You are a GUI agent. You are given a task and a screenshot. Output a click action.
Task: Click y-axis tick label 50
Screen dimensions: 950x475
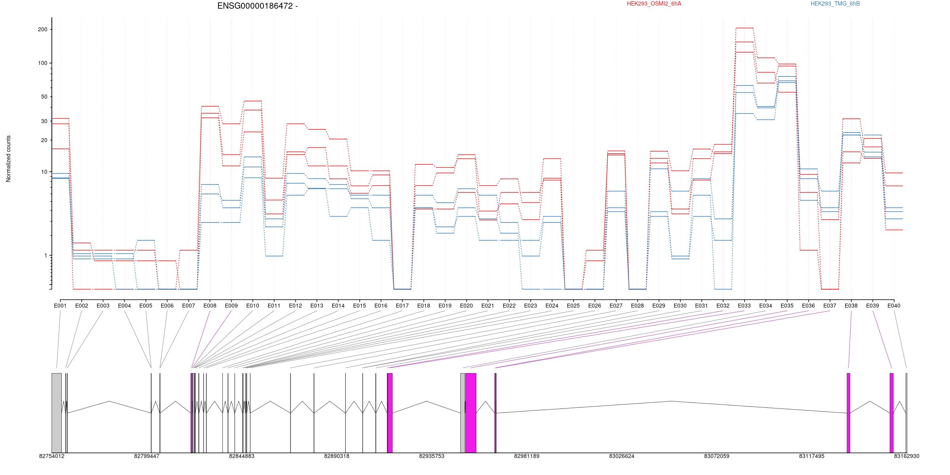(44, 97)
